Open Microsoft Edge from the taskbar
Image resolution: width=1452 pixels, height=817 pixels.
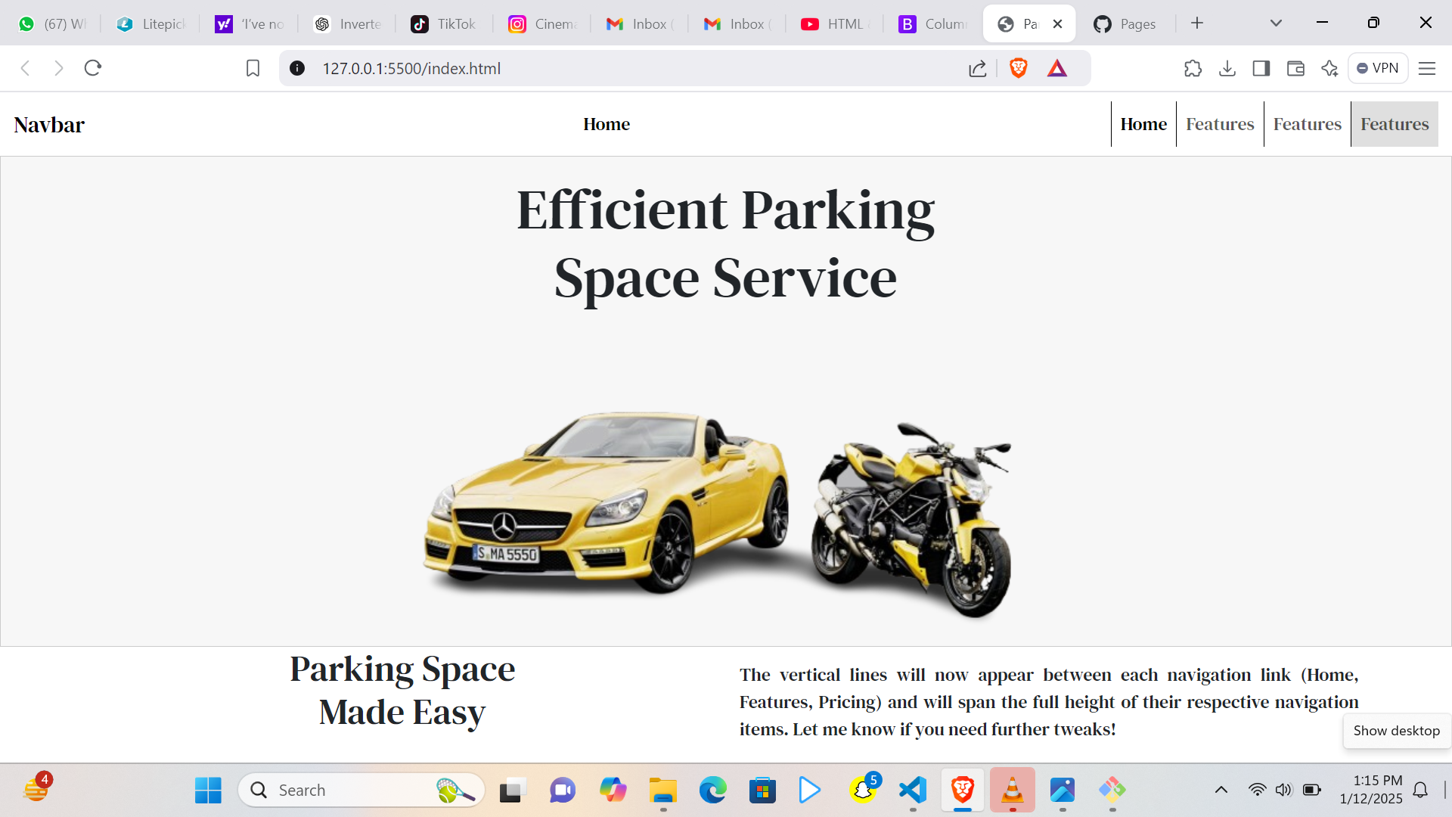pyautogui.click(x=713, y=791)
